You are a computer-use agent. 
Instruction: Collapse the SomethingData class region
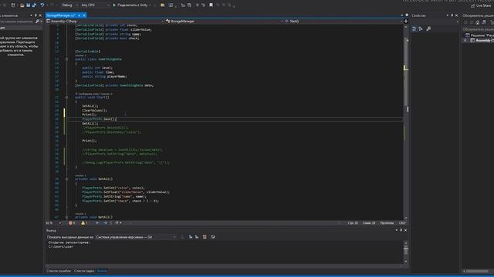66,59
